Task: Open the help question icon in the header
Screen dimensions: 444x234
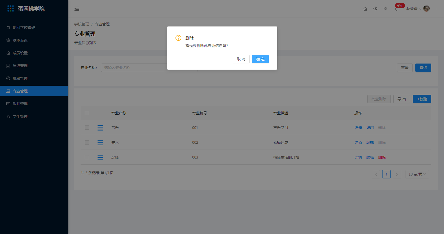Action: [x=375, y=8]
